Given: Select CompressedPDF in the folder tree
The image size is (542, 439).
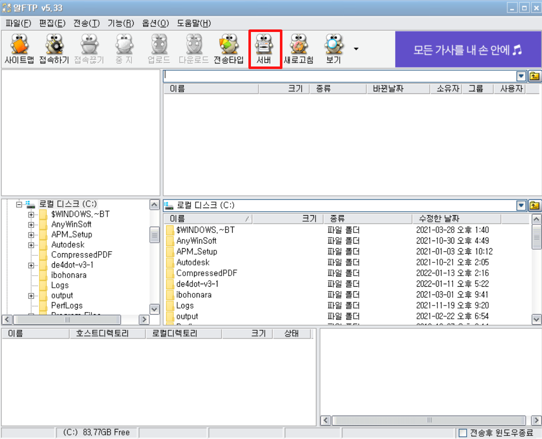Looking at the screenshot, I should [82, 255].
